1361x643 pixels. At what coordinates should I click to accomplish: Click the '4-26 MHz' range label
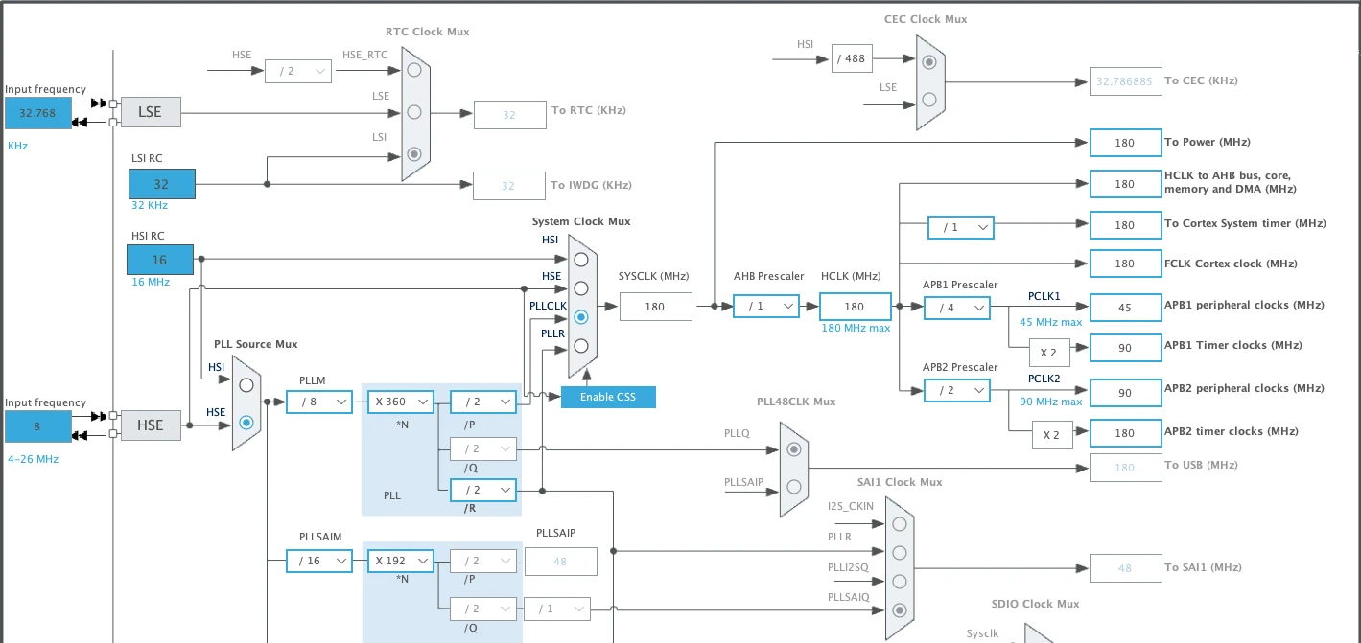(34, 459)
